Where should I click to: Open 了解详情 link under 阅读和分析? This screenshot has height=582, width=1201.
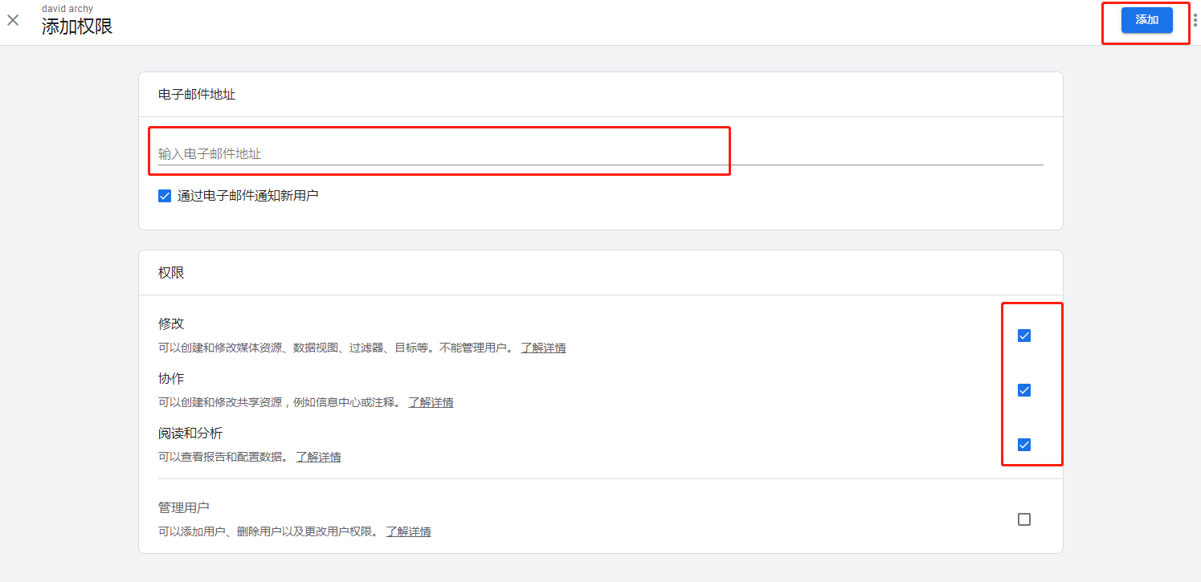click(318, 456)
